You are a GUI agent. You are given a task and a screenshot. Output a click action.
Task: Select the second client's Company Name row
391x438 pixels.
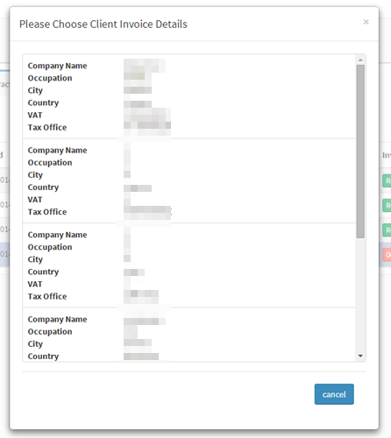point(188,150)
